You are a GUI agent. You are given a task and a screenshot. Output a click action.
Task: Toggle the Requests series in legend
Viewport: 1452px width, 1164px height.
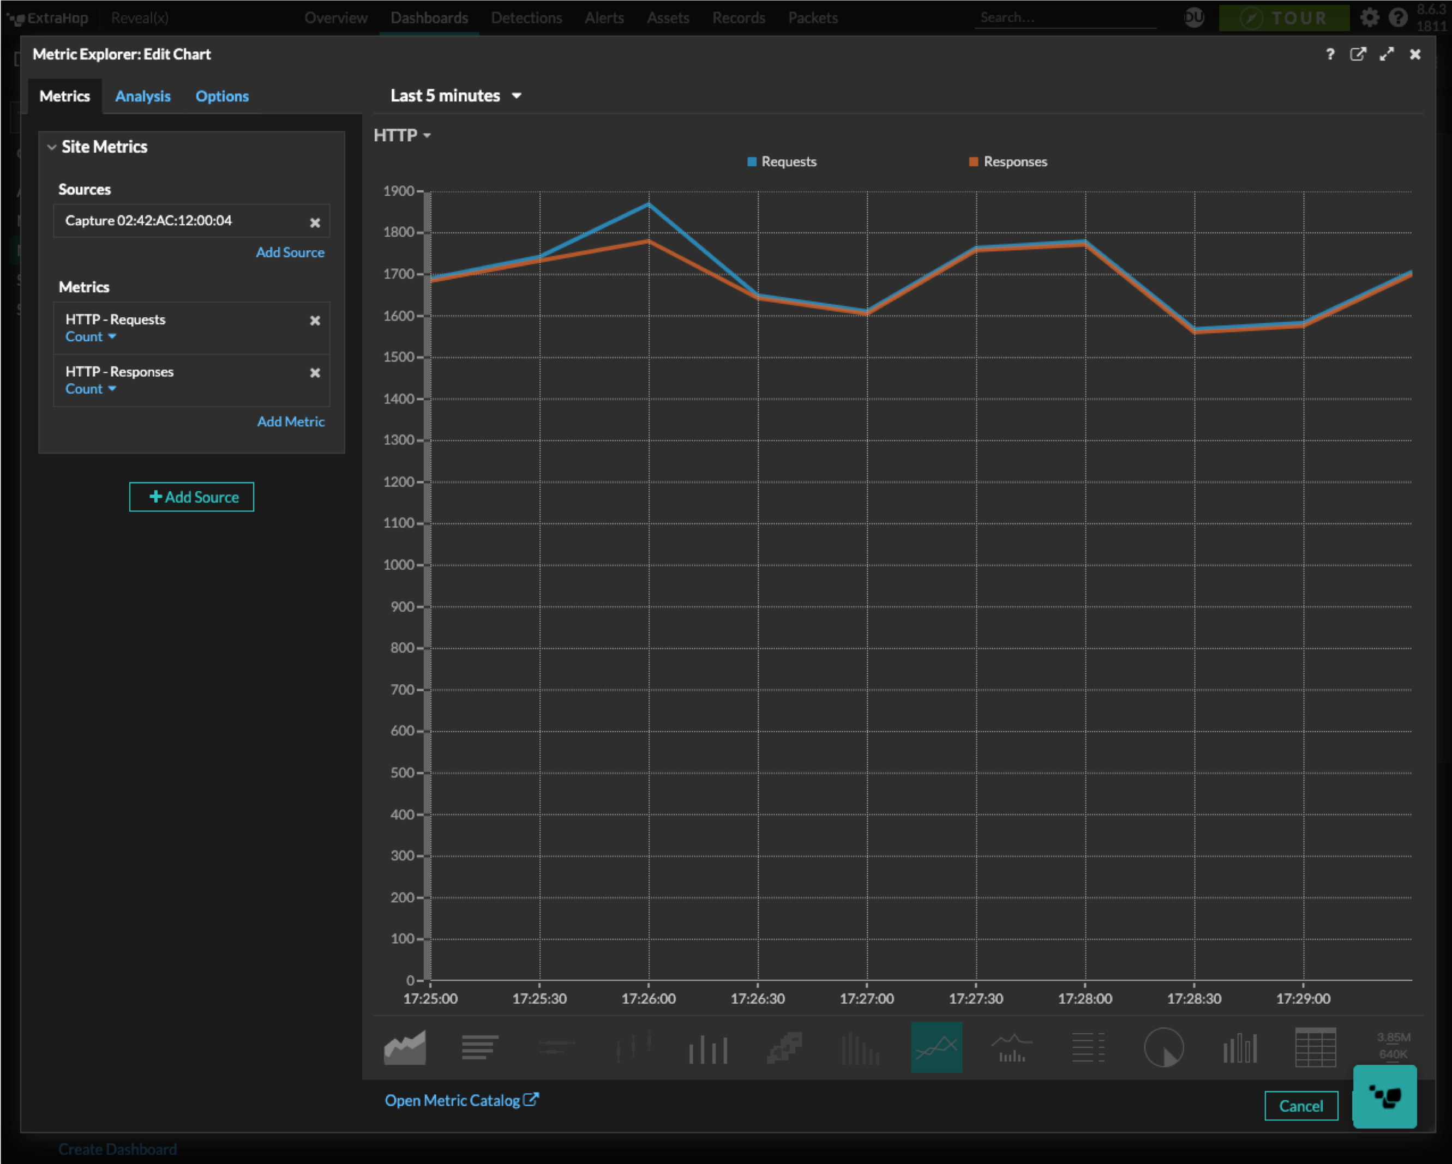tap(782, 161)
